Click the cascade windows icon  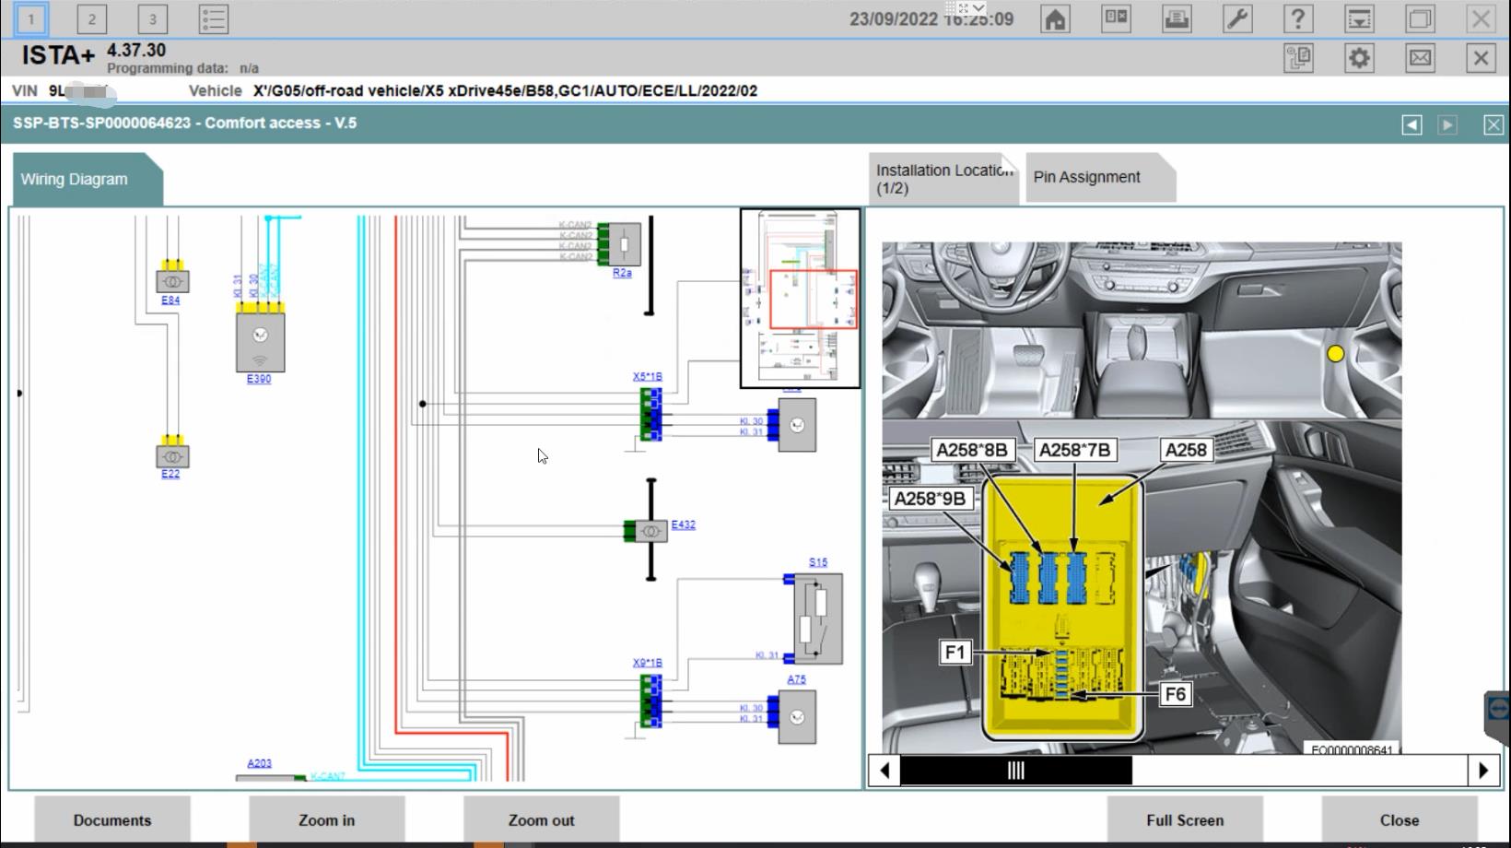click(1420, 18)
